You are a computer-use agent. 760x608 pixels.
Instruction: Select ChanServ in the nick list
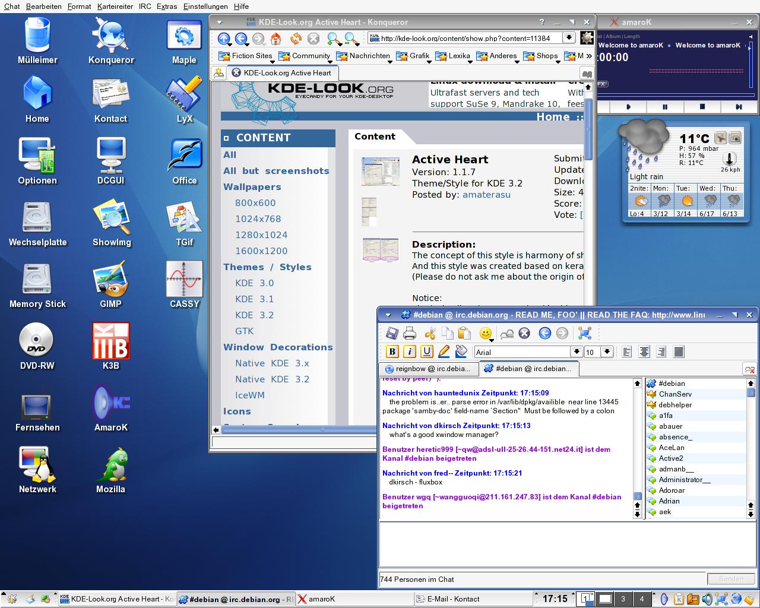696,394
